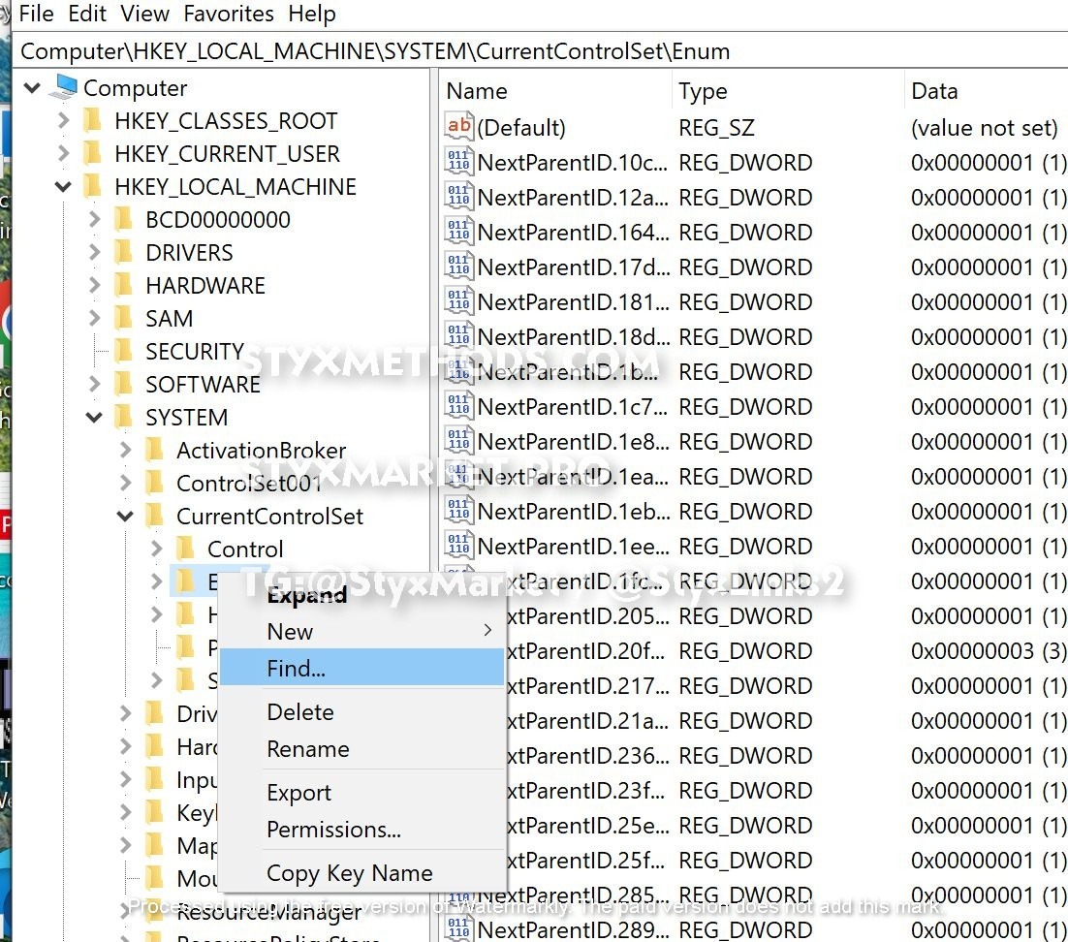Sort values by the Type column header

click(789, 90)
